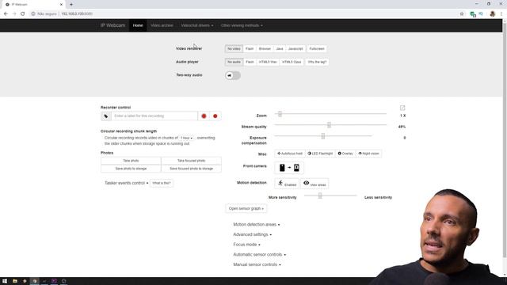Click Save photo to storage

point(131,169)
